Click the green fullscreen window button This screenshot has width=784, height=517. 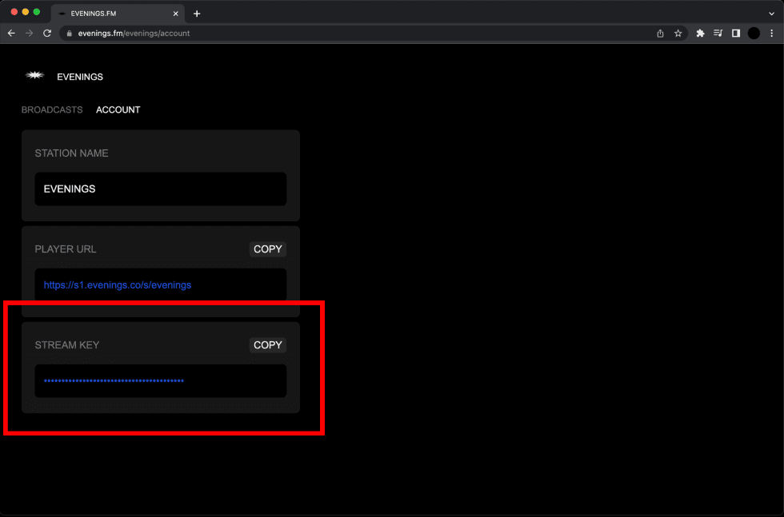point(37,12)
